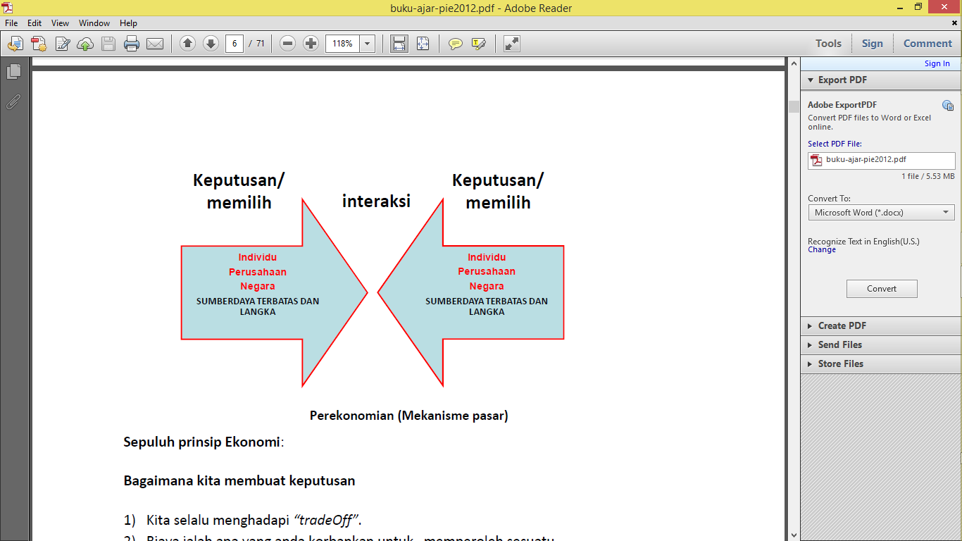Click 'Recognize Text in English(U.S.)' text
Screen dimensions: 962x541
863,241
